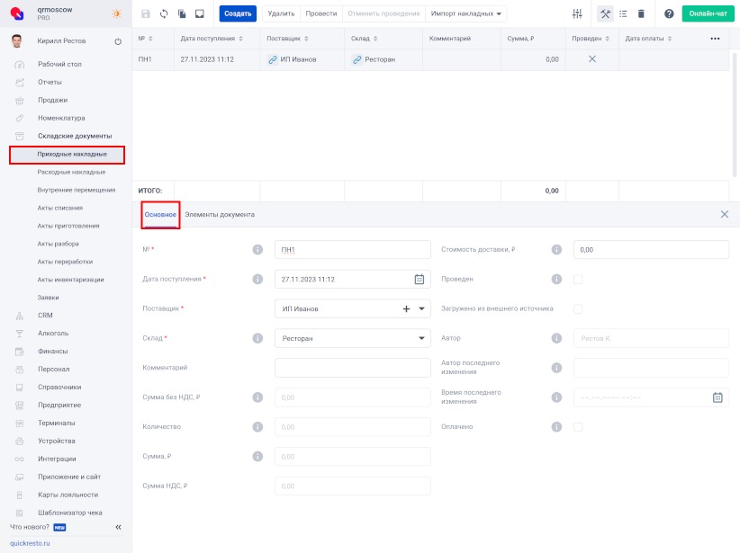Click the Создать button

click(238, 13)
